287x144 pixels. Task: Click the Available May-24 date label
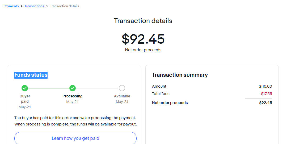[122, 102]
